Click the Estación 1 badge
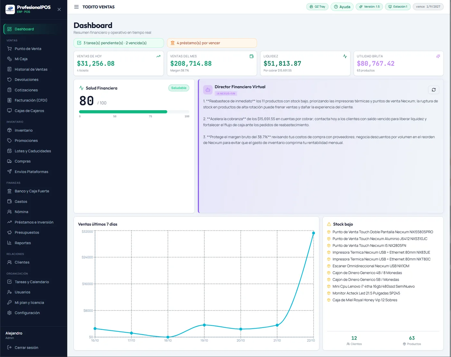Screen dimensions: 451x357 tap(398, 7)
